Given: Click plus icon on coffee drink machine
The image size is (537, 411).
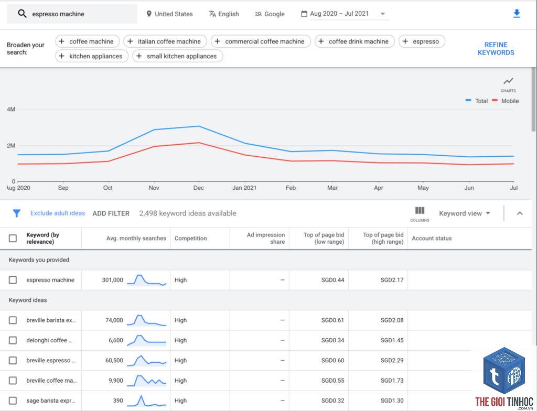Looking at the screenshot, I should point(321,41).
